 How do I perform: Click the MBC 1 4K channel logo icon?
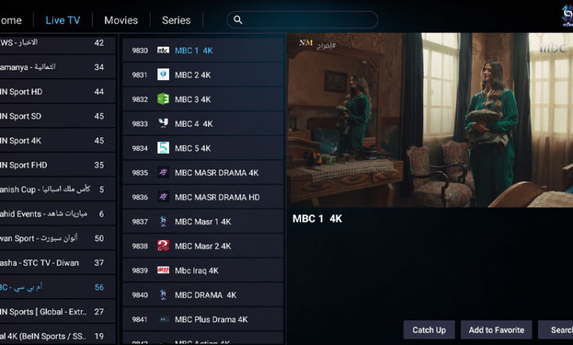[163, 51]
